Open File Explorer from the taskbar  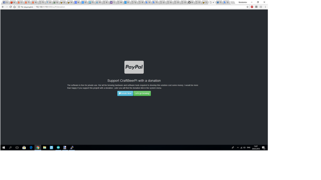coord(45,147)
